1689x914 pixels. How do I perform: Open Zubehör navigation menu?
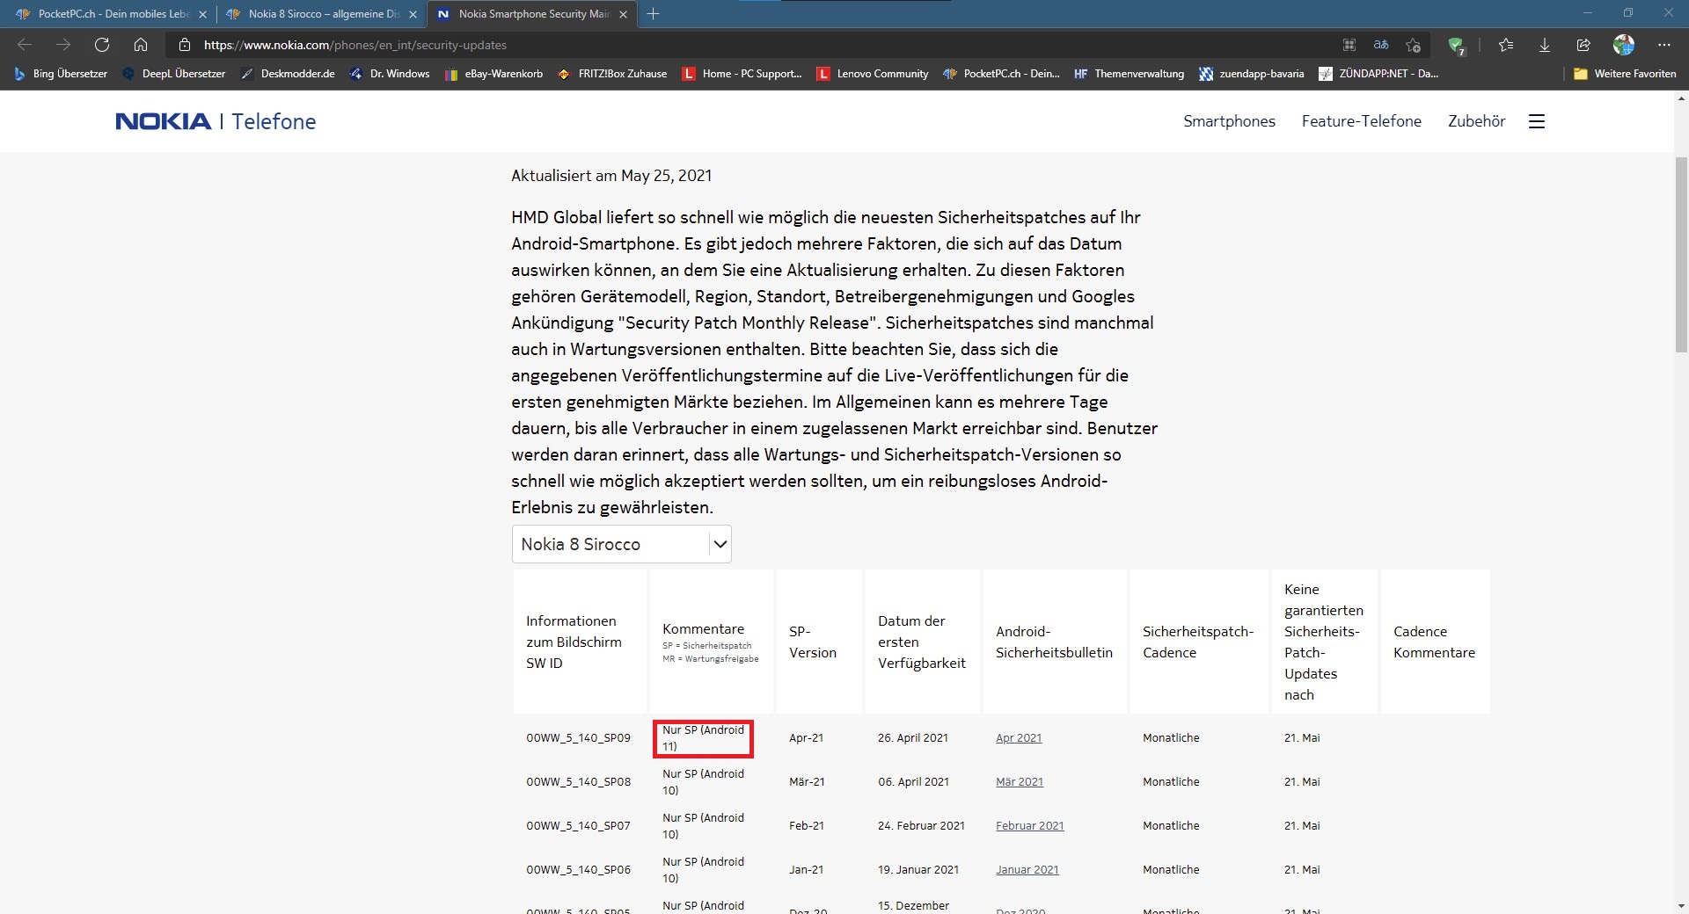[x=1476, y=121]
